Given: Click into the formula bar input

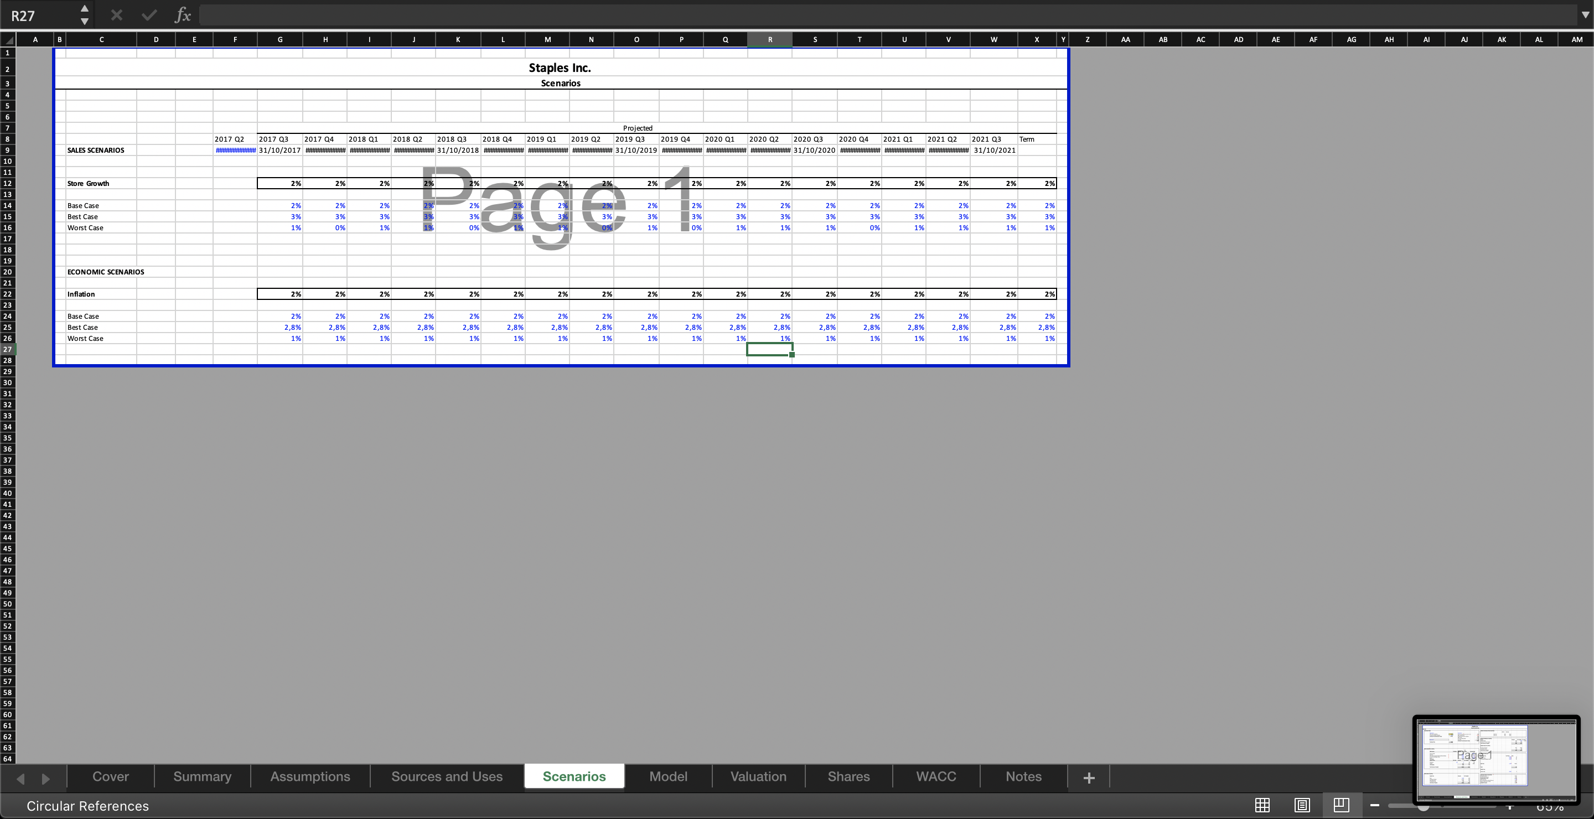Looking at the screenshot, I should 888,15.
